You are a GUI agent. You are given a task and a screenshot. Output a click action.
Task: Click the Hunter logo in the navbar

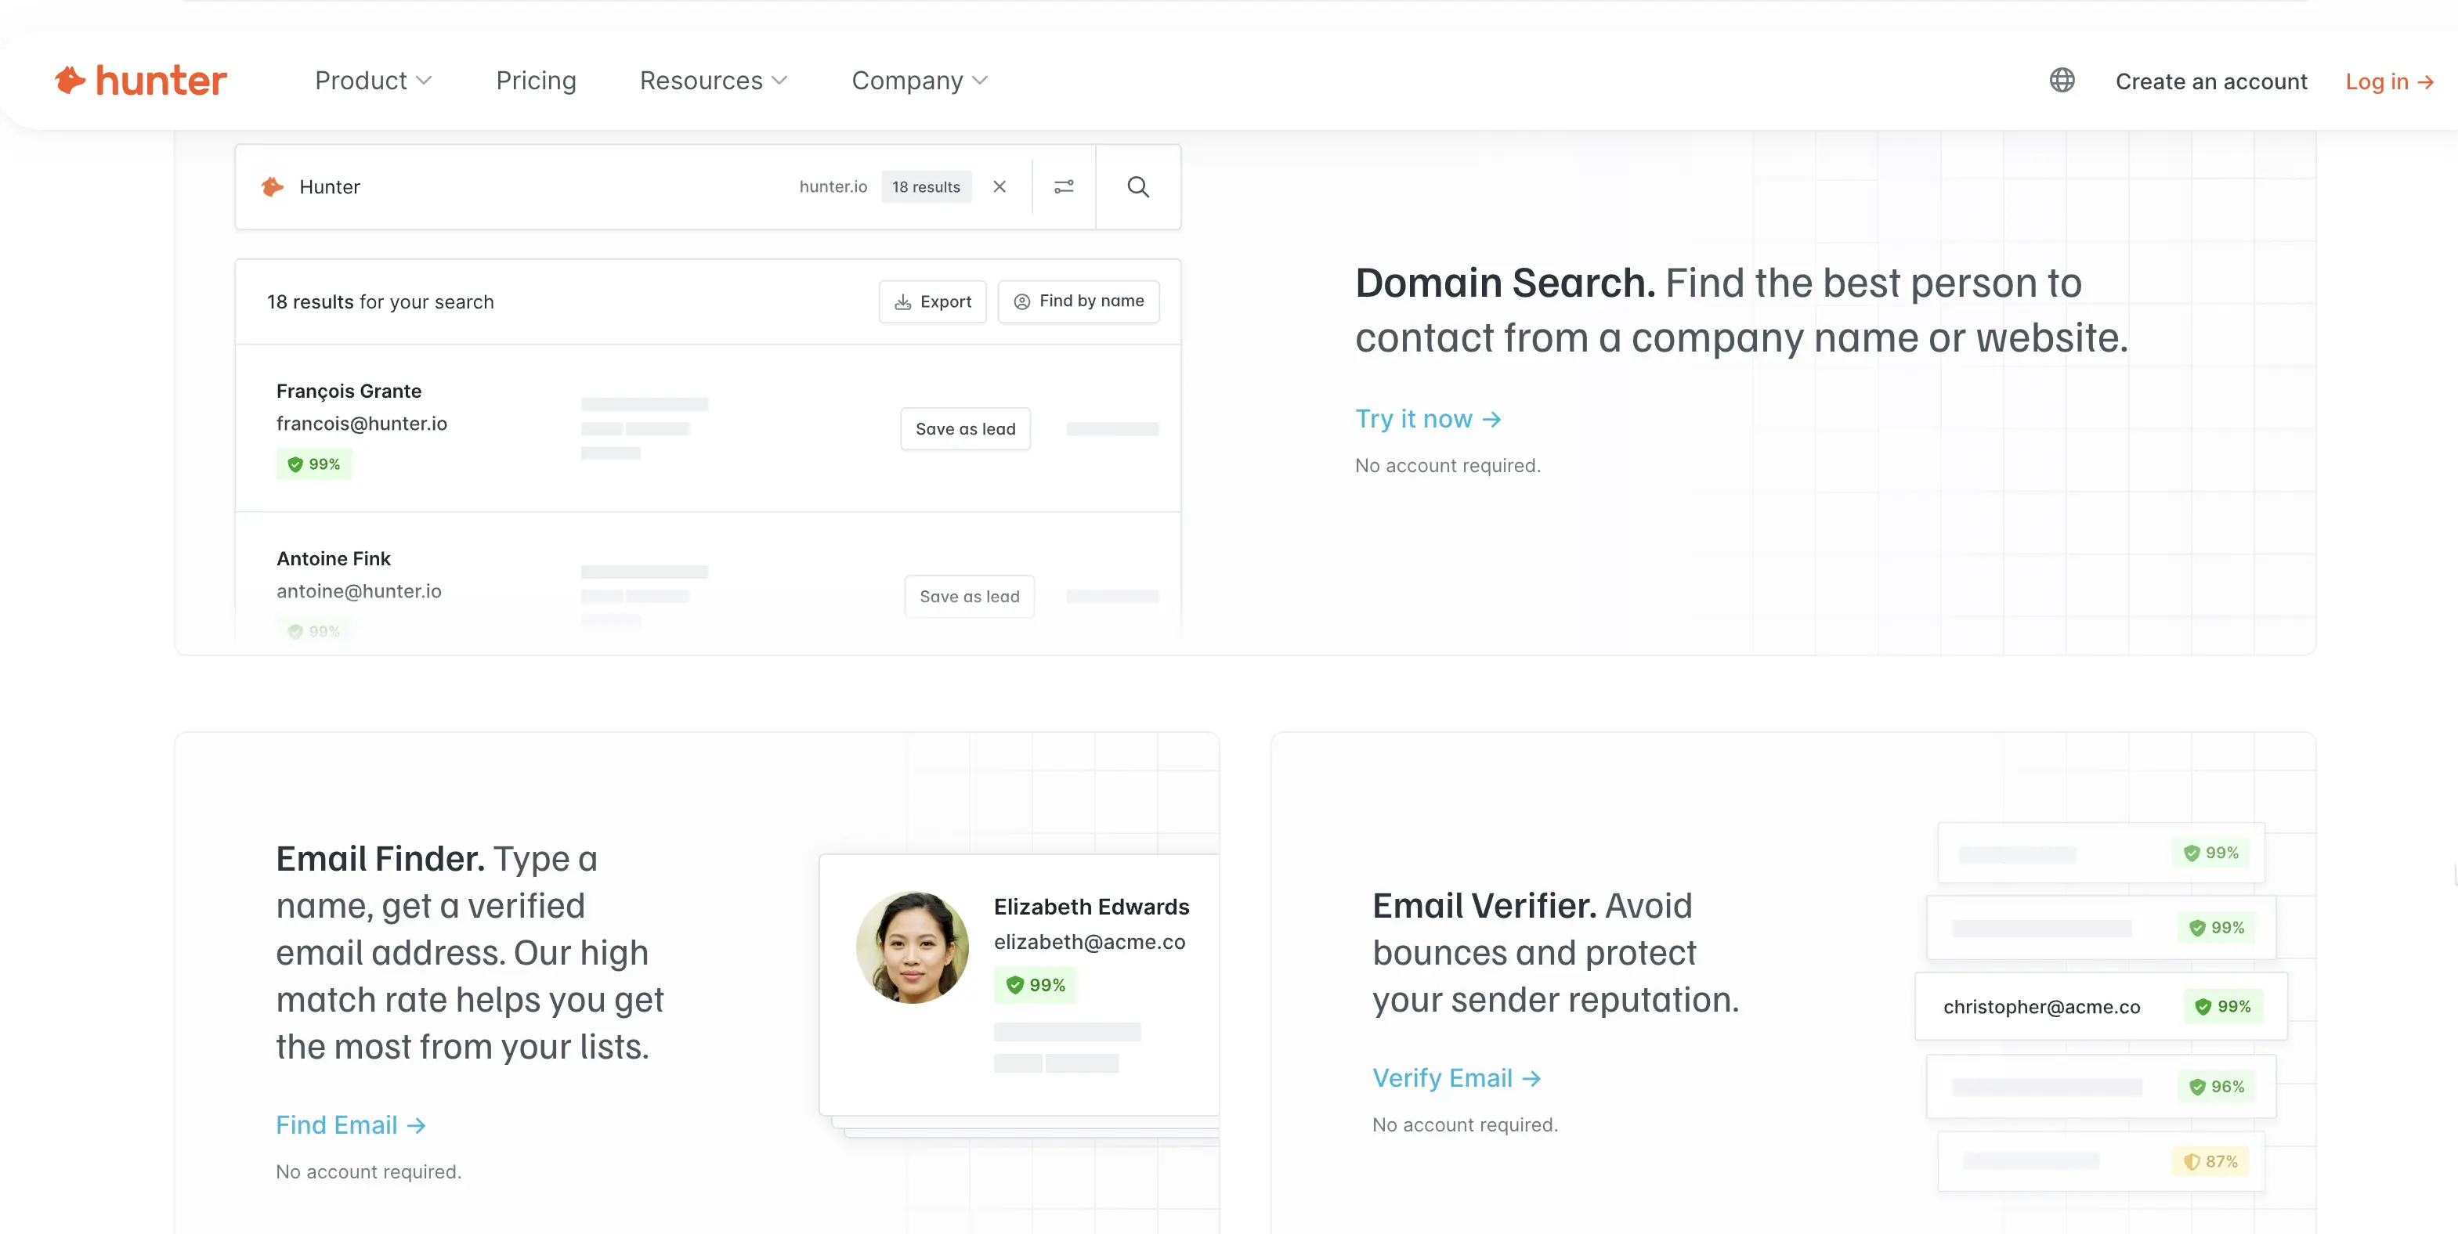point(141,81)
